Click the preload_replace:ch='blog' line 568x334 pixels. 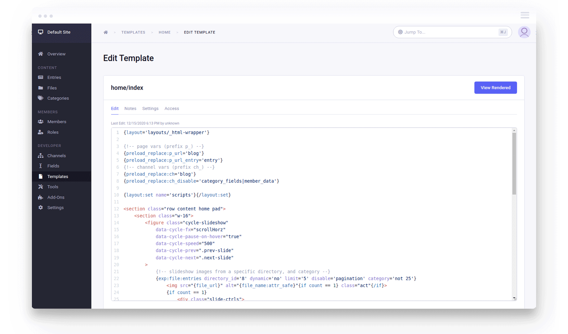[x=160, y=174]
